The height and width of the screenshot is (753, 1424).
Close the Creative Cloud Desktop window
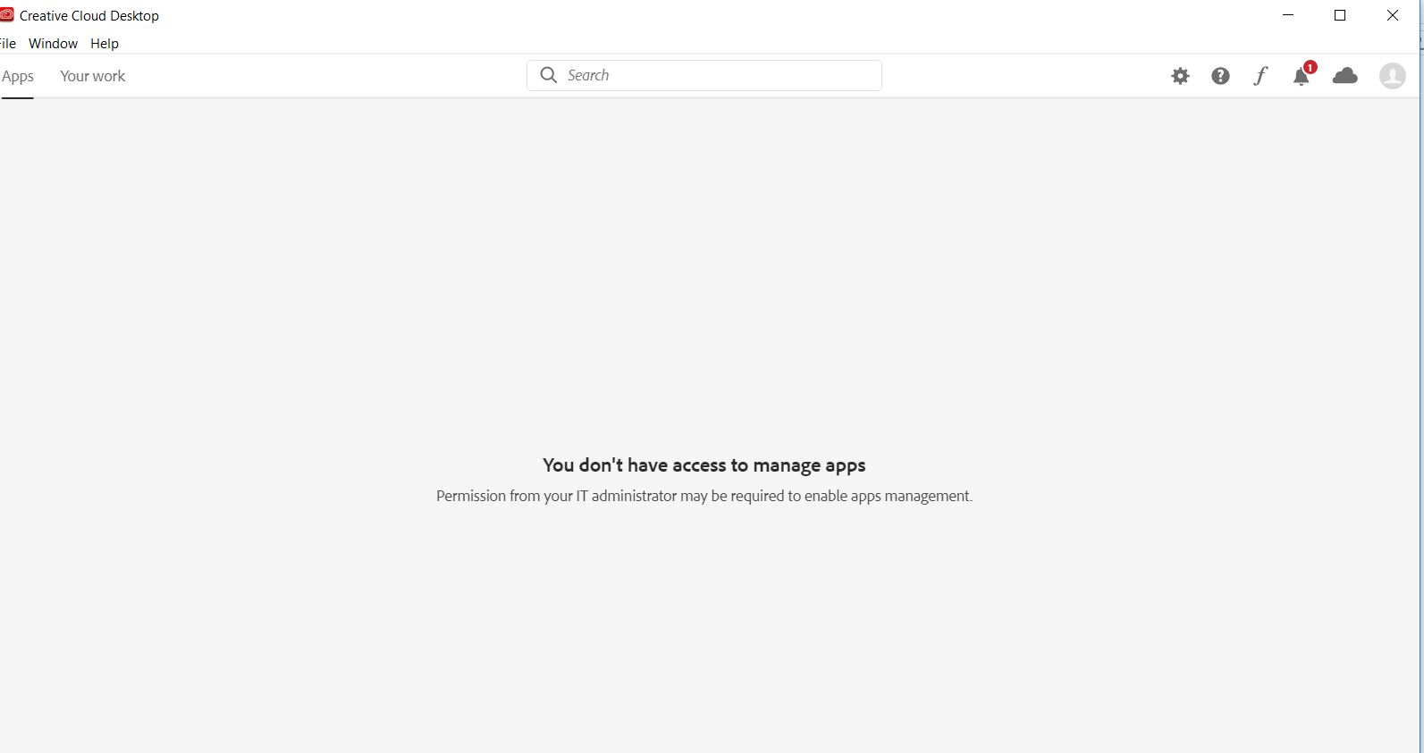click(1392, 15)
